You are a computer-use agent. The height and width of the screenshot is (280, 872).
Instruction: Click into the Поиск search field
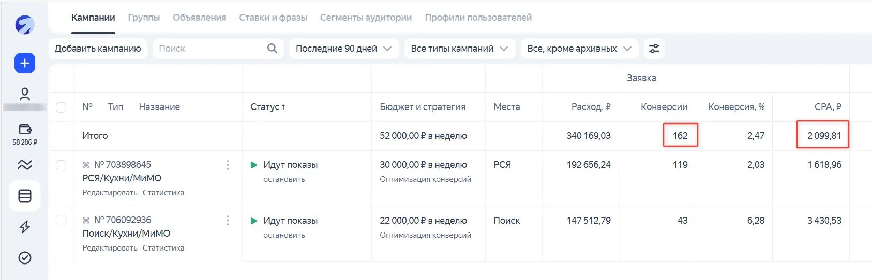(209, 49)
